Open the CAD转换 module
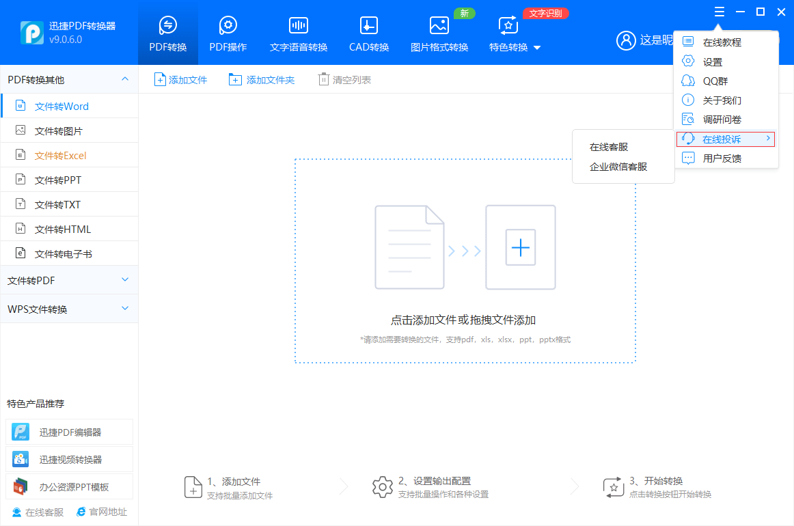Screen dimensions: 794x526 point(368,34)
